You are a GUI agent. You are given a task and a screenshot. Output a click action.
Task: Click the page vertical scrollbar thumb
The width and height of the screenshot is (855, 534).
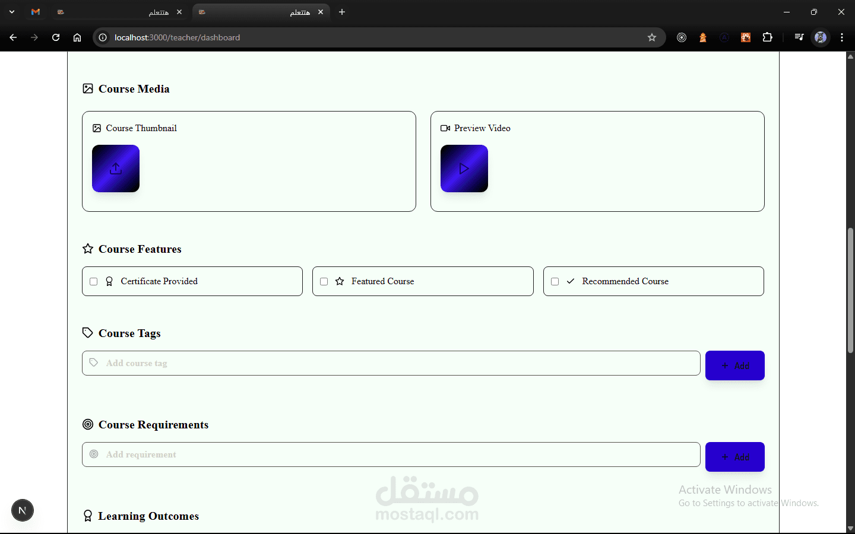[850, 291]
